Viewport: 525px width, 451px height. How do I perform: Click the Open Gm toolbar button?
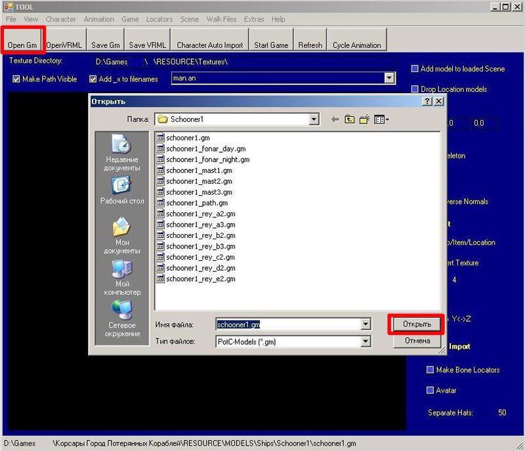(22, 40)
